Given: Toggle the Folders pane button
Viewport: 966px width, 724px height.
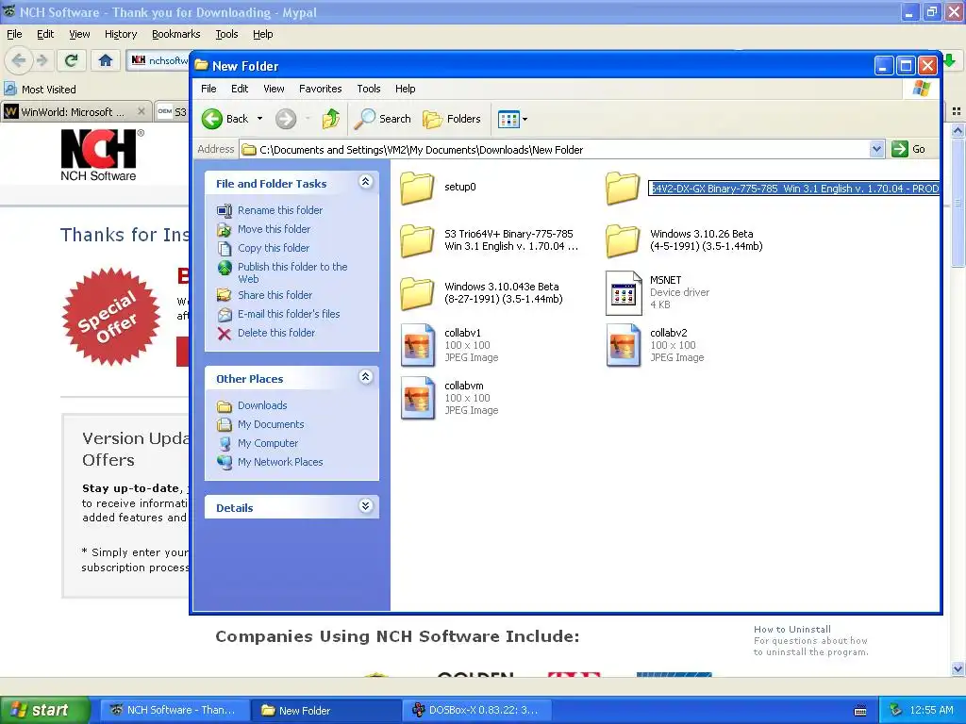Looking at the screenshot, I should coord(452,119).
